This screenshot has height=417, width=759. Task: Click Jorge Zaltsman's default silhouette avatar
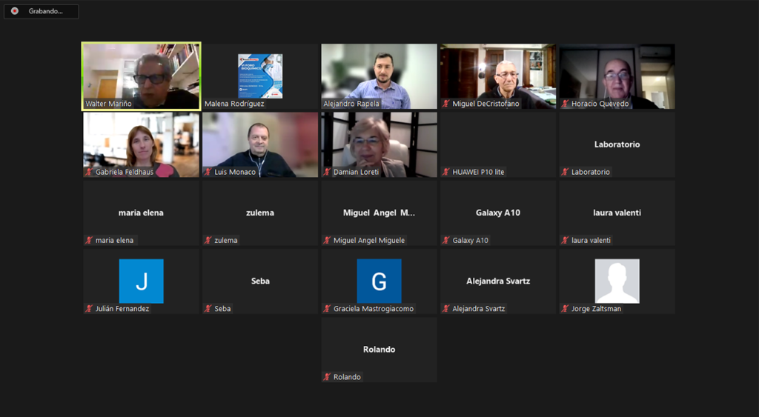(x=617, y=281)
